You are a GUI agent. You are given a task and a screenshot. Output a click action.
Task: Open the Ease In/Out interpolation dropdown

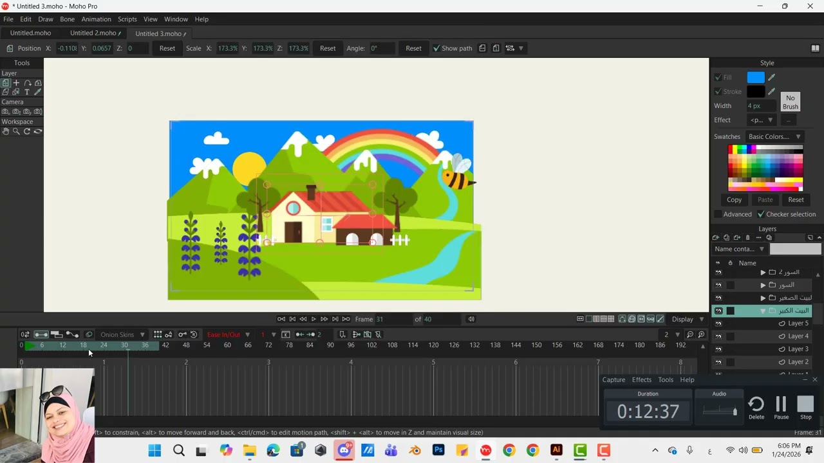point(229,334)
